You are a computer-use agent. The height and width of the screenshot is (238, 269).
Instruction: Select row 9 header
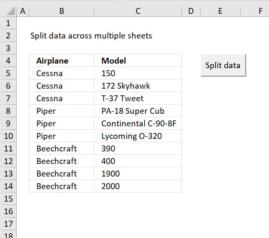8,123
